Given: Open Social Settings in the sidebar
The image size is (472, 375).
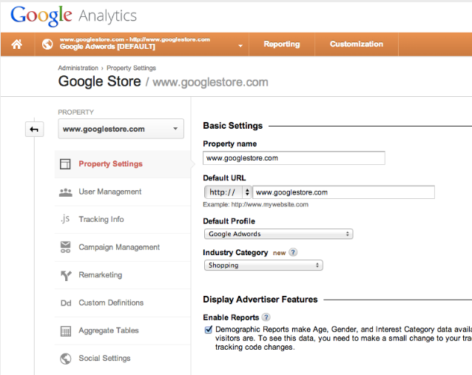Looking at the screenshot, I should (x=104, y=358).
